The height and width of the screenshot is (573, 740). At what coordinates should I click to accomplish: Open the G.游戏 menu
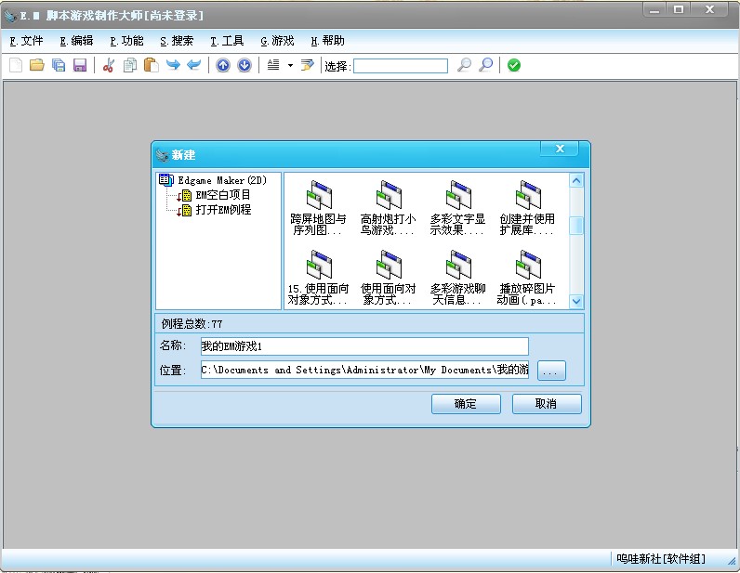pyautogui.click(x=277, y=41)
